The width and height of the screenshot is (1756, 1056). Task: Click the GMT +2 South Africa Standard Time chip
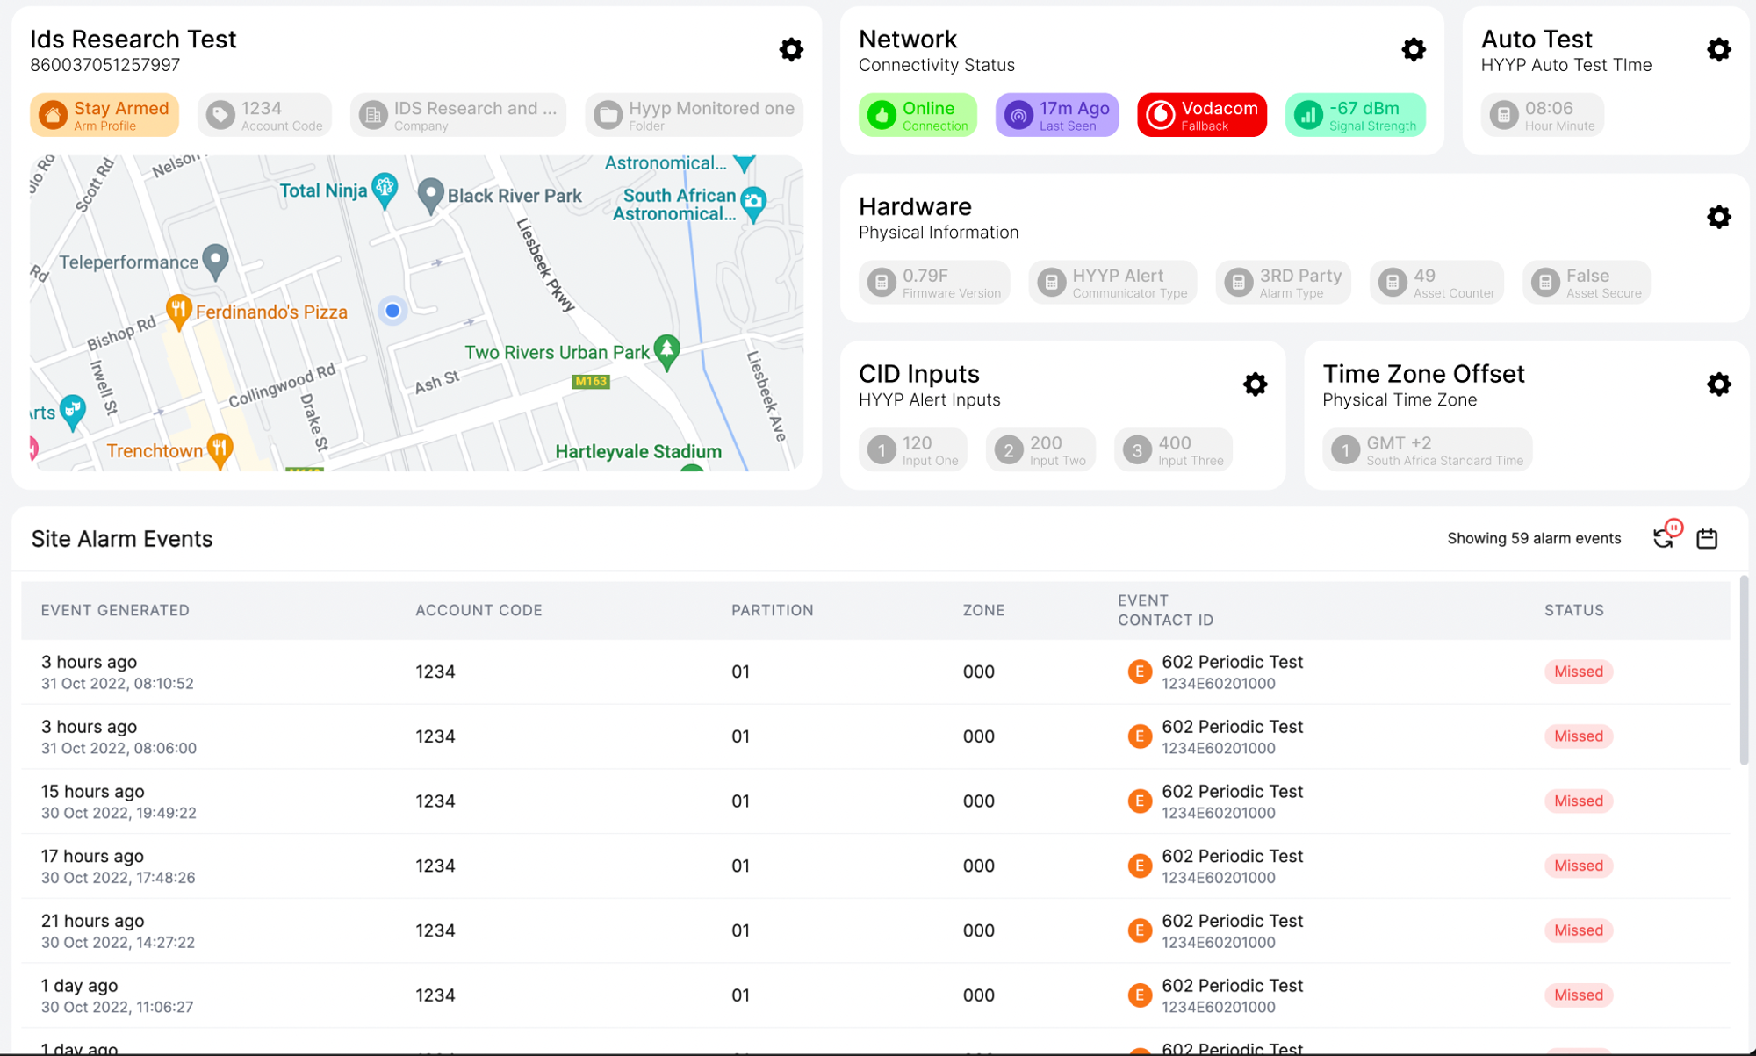point(1428,450)
